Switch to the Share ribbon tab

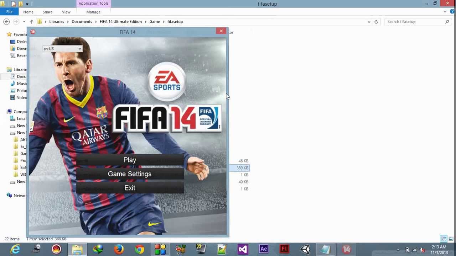point(47,12)
